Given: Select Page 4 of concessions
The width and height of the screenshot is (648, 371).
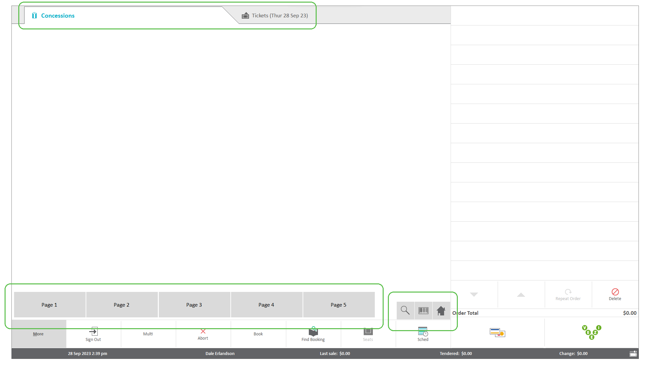Looking at the screenshot, I should pos(266,305).
